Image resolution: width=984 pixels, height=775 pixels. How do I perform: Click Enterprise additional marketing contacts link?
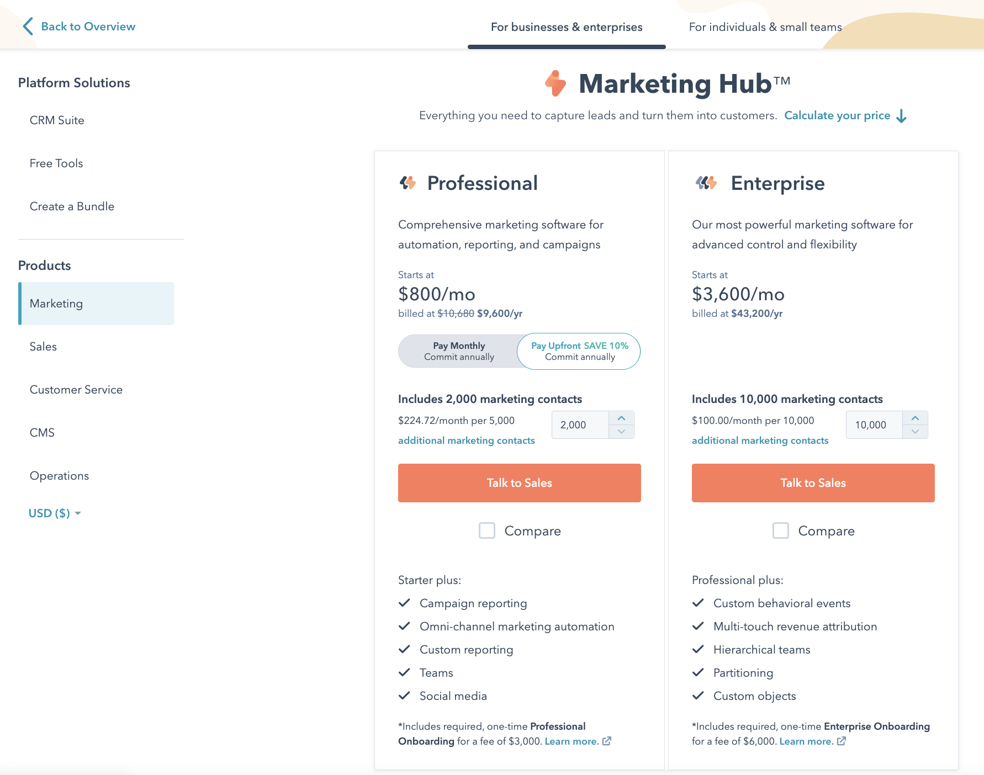760,440
